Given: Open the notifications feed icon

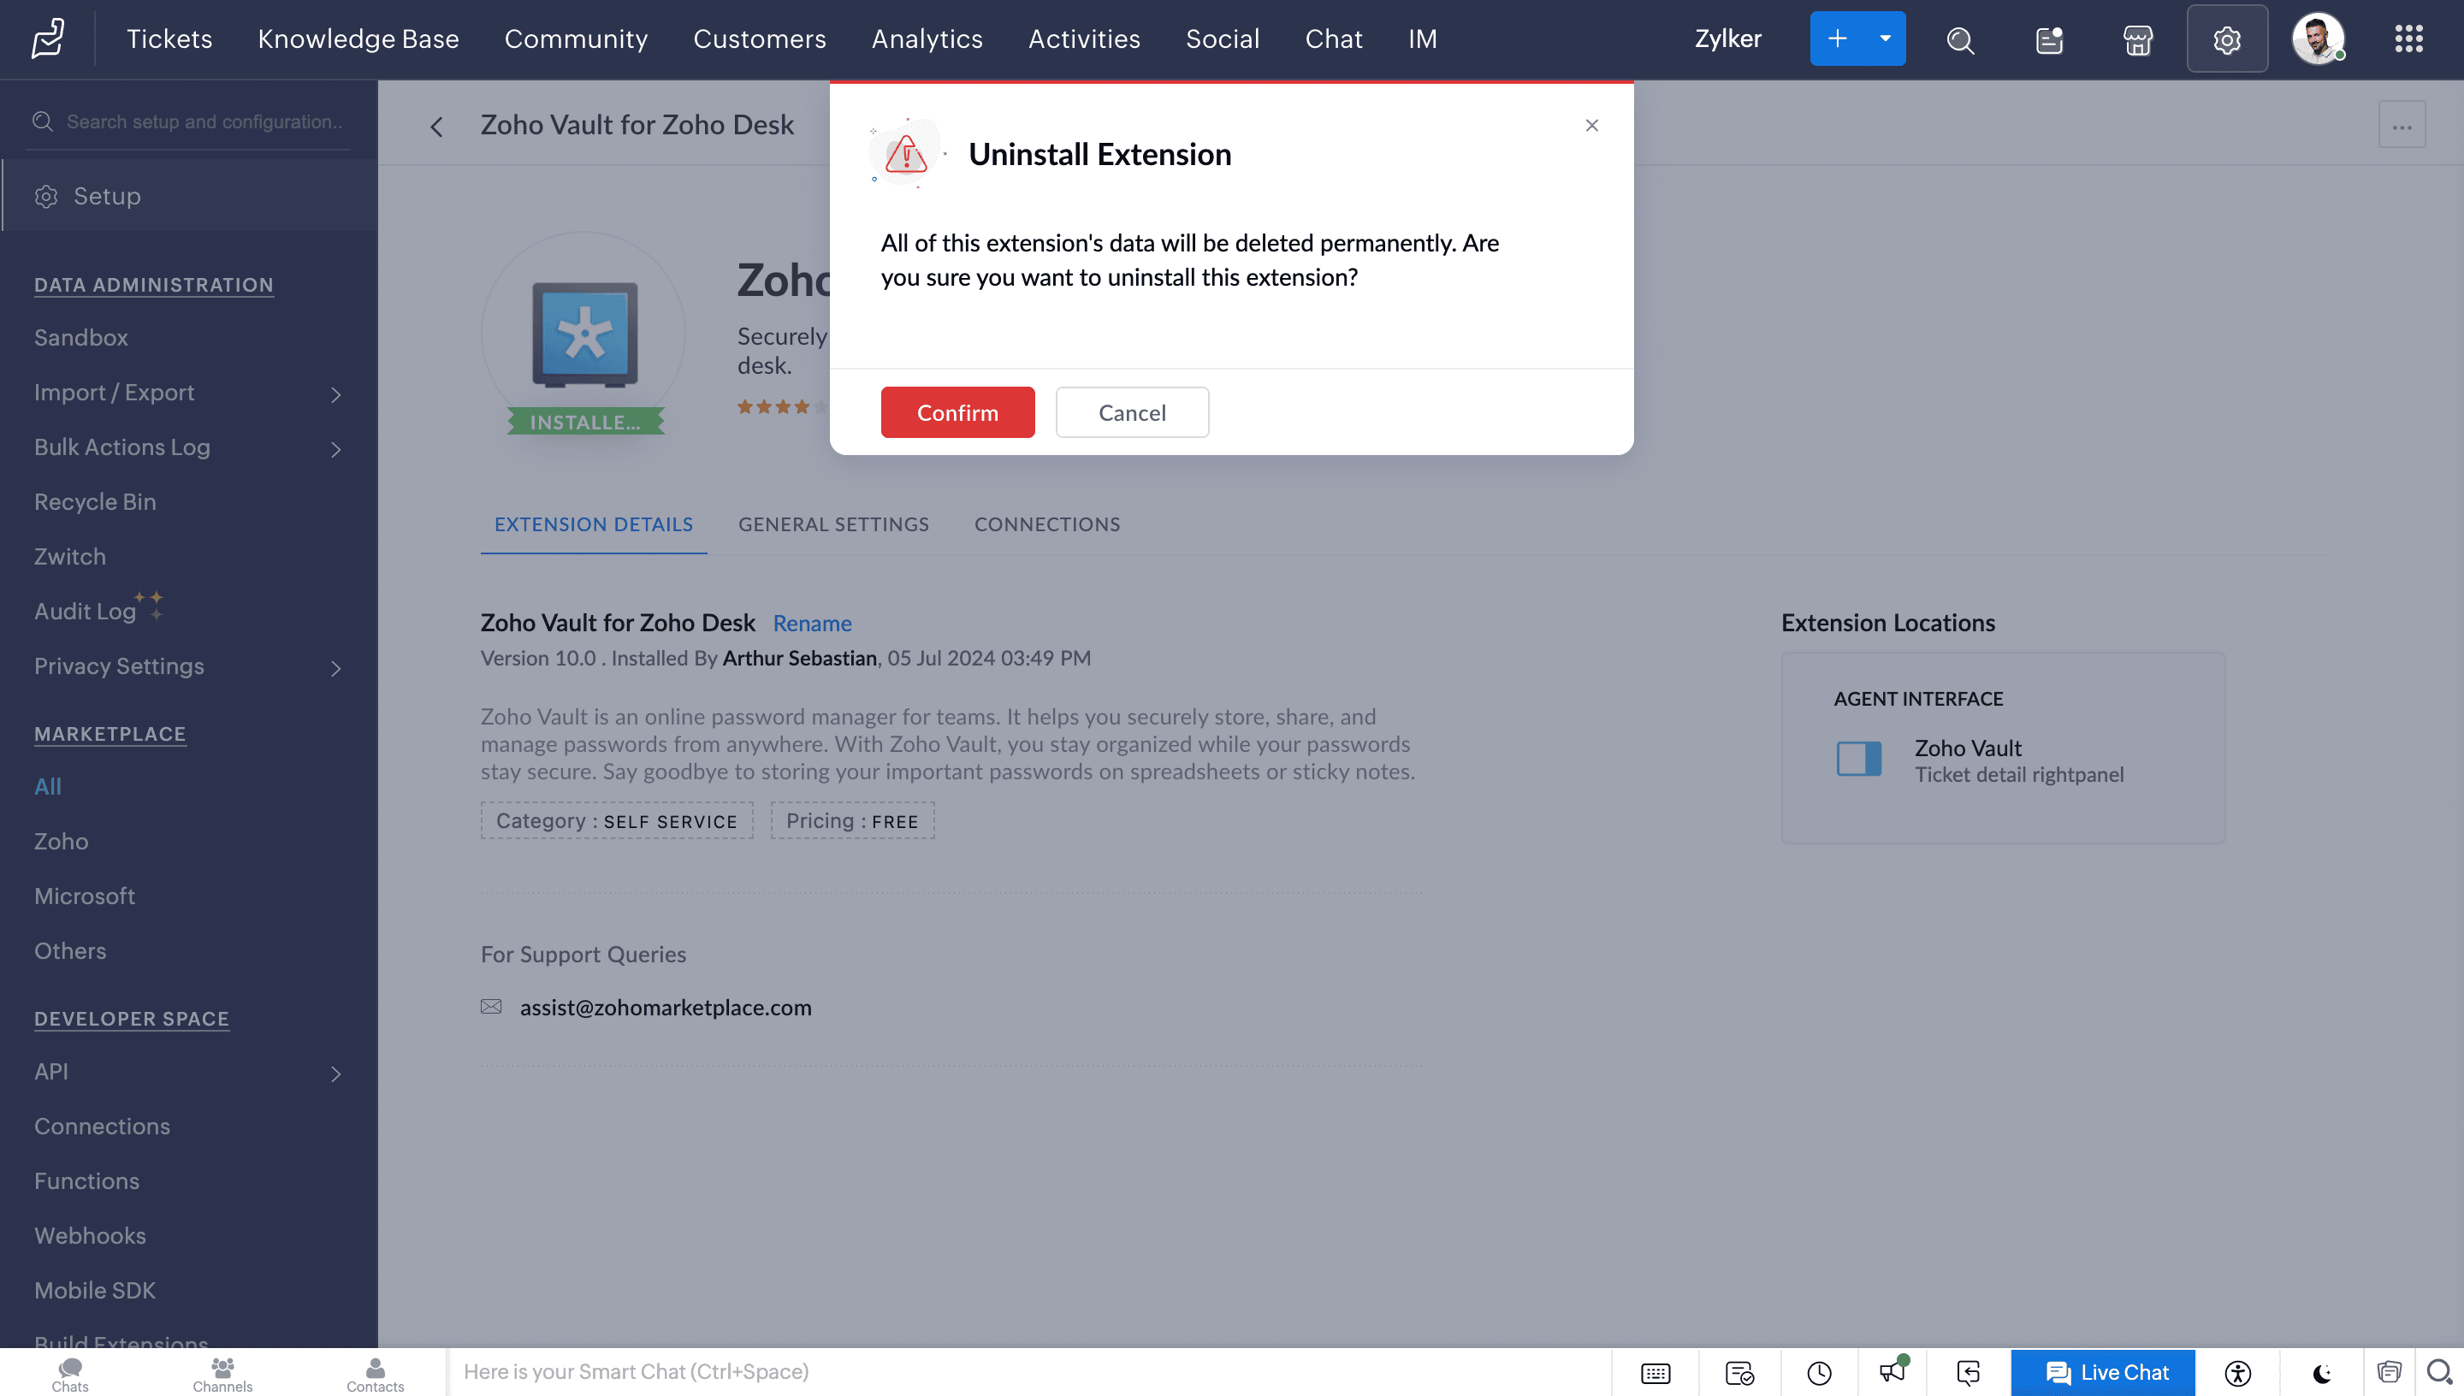Looking at the screenshot, I should (2049, 39).
